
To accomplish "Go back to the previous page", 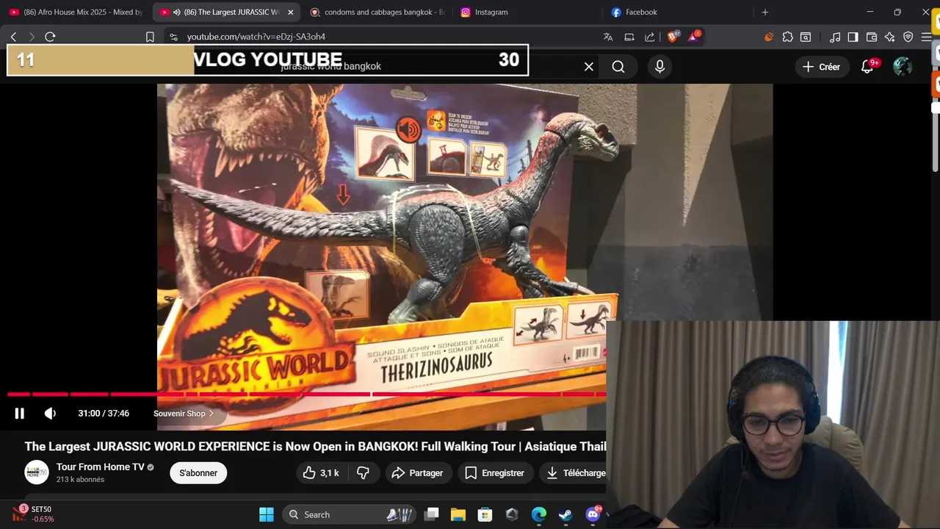I will 13,37.
